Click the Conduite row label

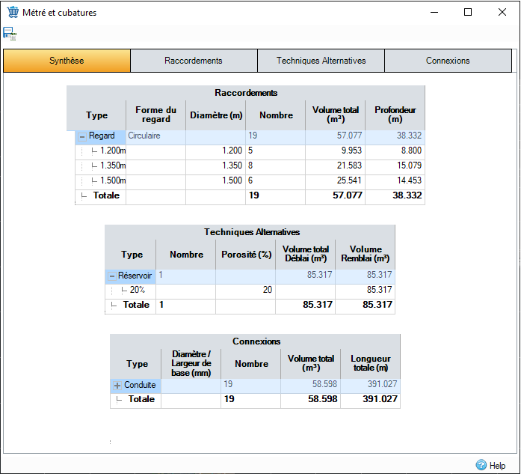140,385
